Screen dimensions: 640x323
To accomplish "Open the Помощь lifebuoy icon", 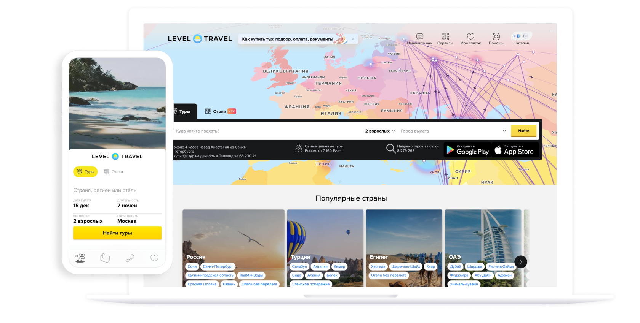I will 496,36.
